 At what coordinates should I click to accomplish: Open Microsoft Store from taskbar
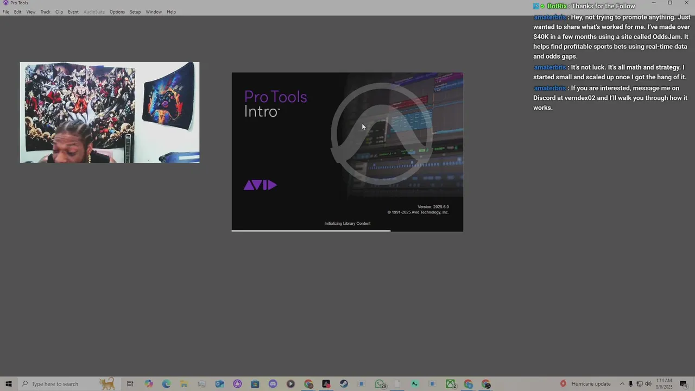(x=255, y=384)
